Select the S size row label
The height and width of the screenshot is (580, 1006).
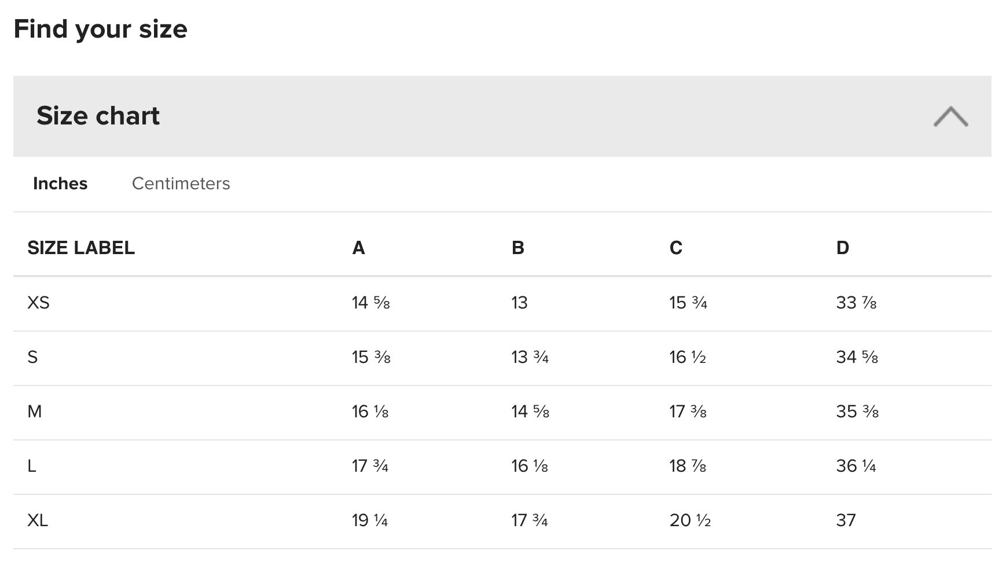32,357
